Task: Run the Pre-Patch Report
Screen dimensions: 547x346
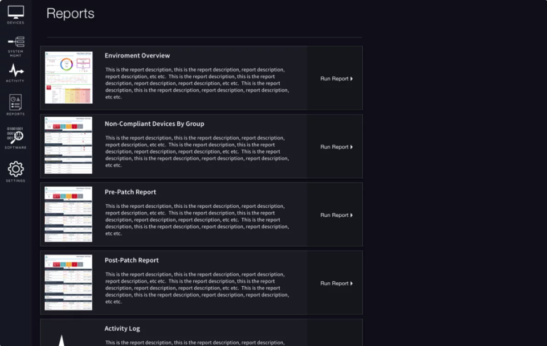Action: pos(336,215)
